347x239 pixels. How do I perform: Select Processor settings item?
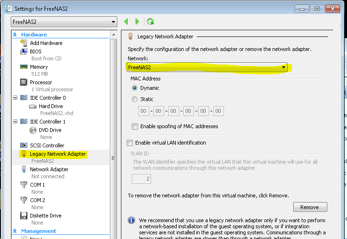click(41, 82)
